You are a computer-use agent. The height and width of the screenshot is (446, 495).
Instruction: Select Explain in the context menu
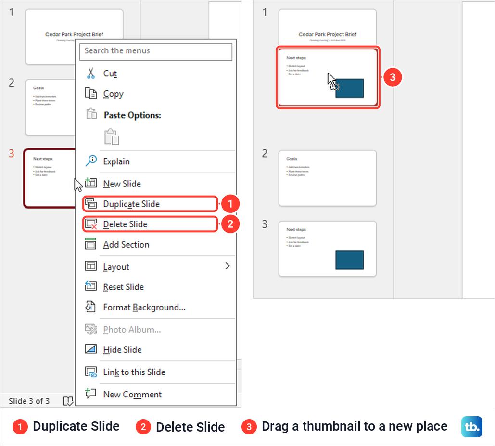tap(156, 161)
